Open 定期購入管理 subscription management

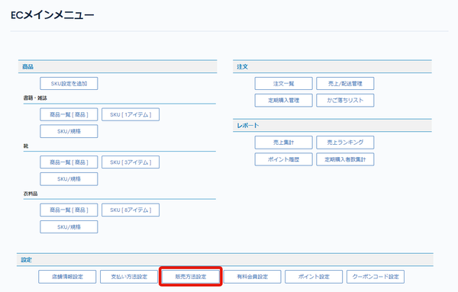284,101
